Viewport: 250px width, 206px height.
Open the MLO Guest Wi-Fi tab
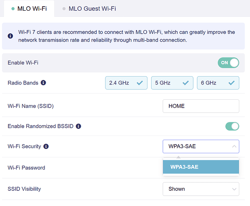tap(89, 9)
